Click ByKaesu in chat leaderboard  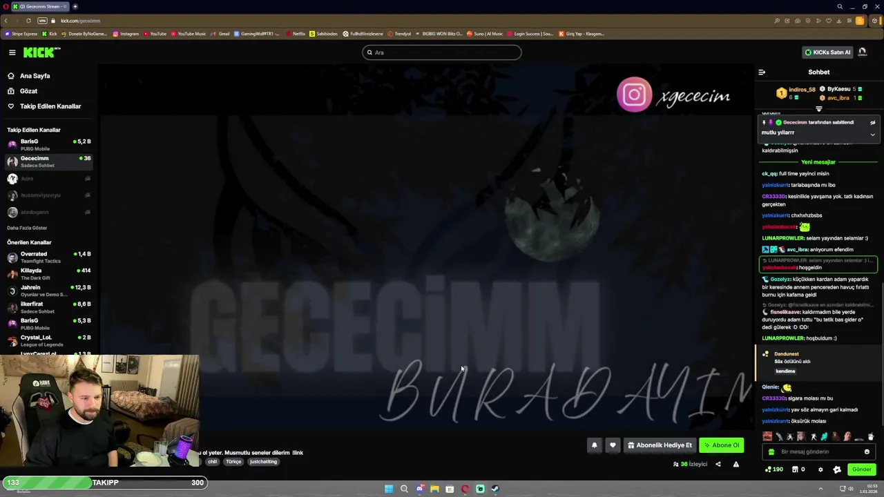838,89
